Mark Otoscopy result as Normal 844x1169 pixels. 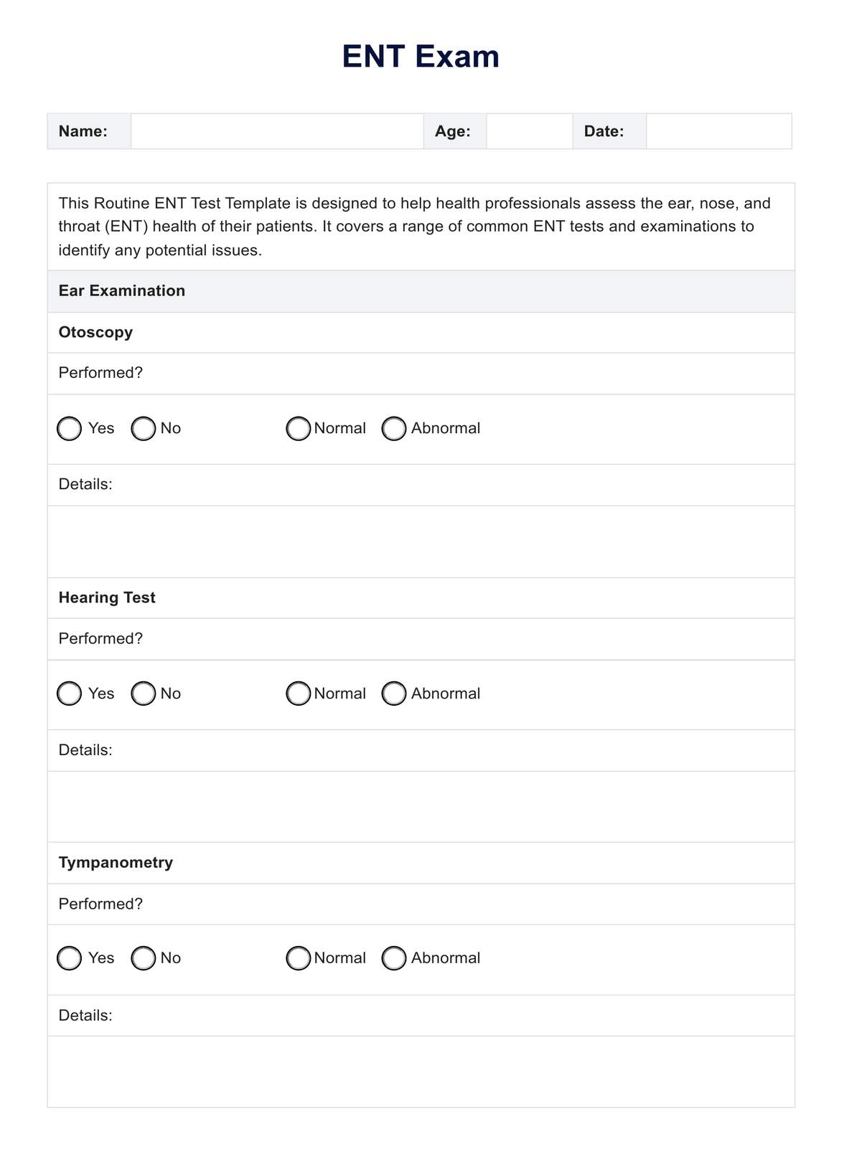tap(298, 429)
